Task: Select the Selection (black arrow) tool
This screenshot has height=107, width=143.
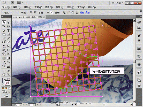Action: pyautogui.click(x=4, y=22)
